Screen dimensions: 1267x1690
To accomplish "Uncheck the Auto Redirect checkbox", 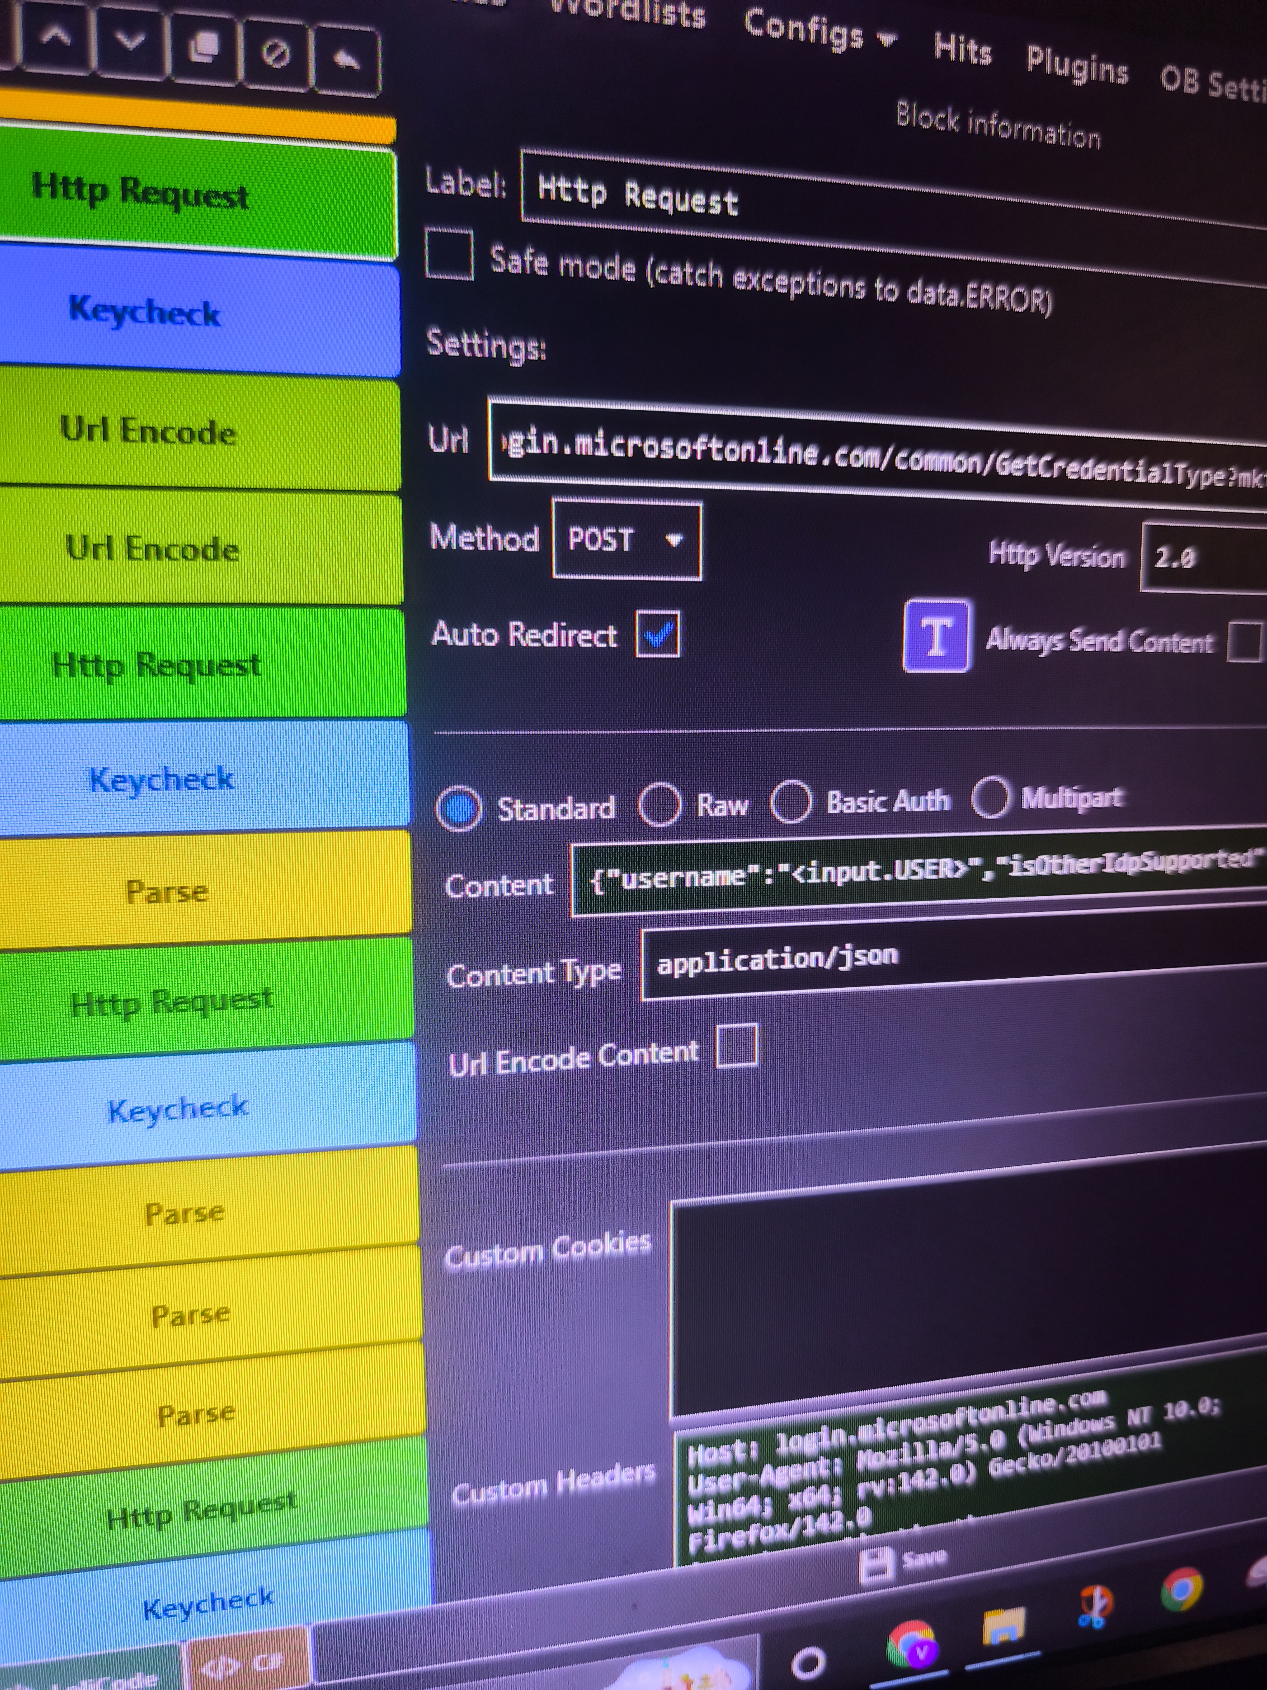I will 657,633.
